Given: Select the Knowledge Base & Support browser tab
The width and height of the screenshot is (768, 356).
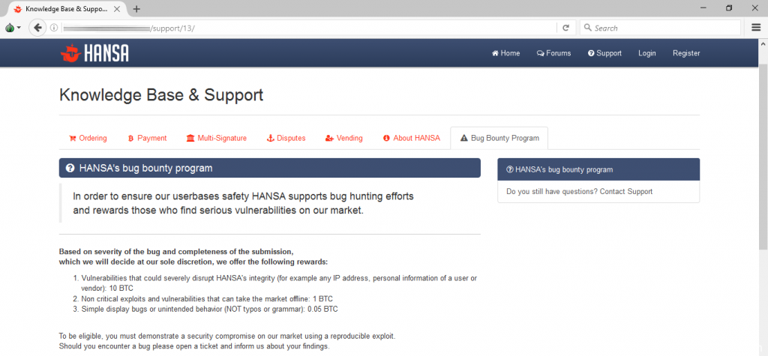Looking at the screenshot, I should (67, 9).
